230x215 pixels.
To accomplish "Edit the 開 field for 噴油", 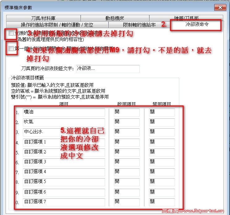I will click(x=126, y=112).
